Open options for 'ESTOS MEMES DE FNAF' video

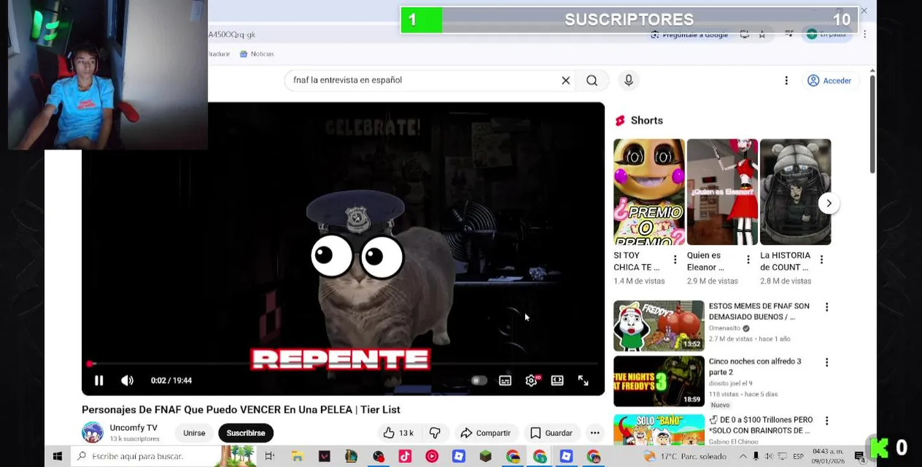click(x=827, y=307)
